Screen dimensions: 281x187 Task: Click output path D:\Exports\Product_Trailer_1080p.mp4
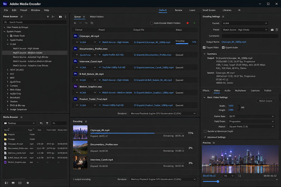(153, 105)
